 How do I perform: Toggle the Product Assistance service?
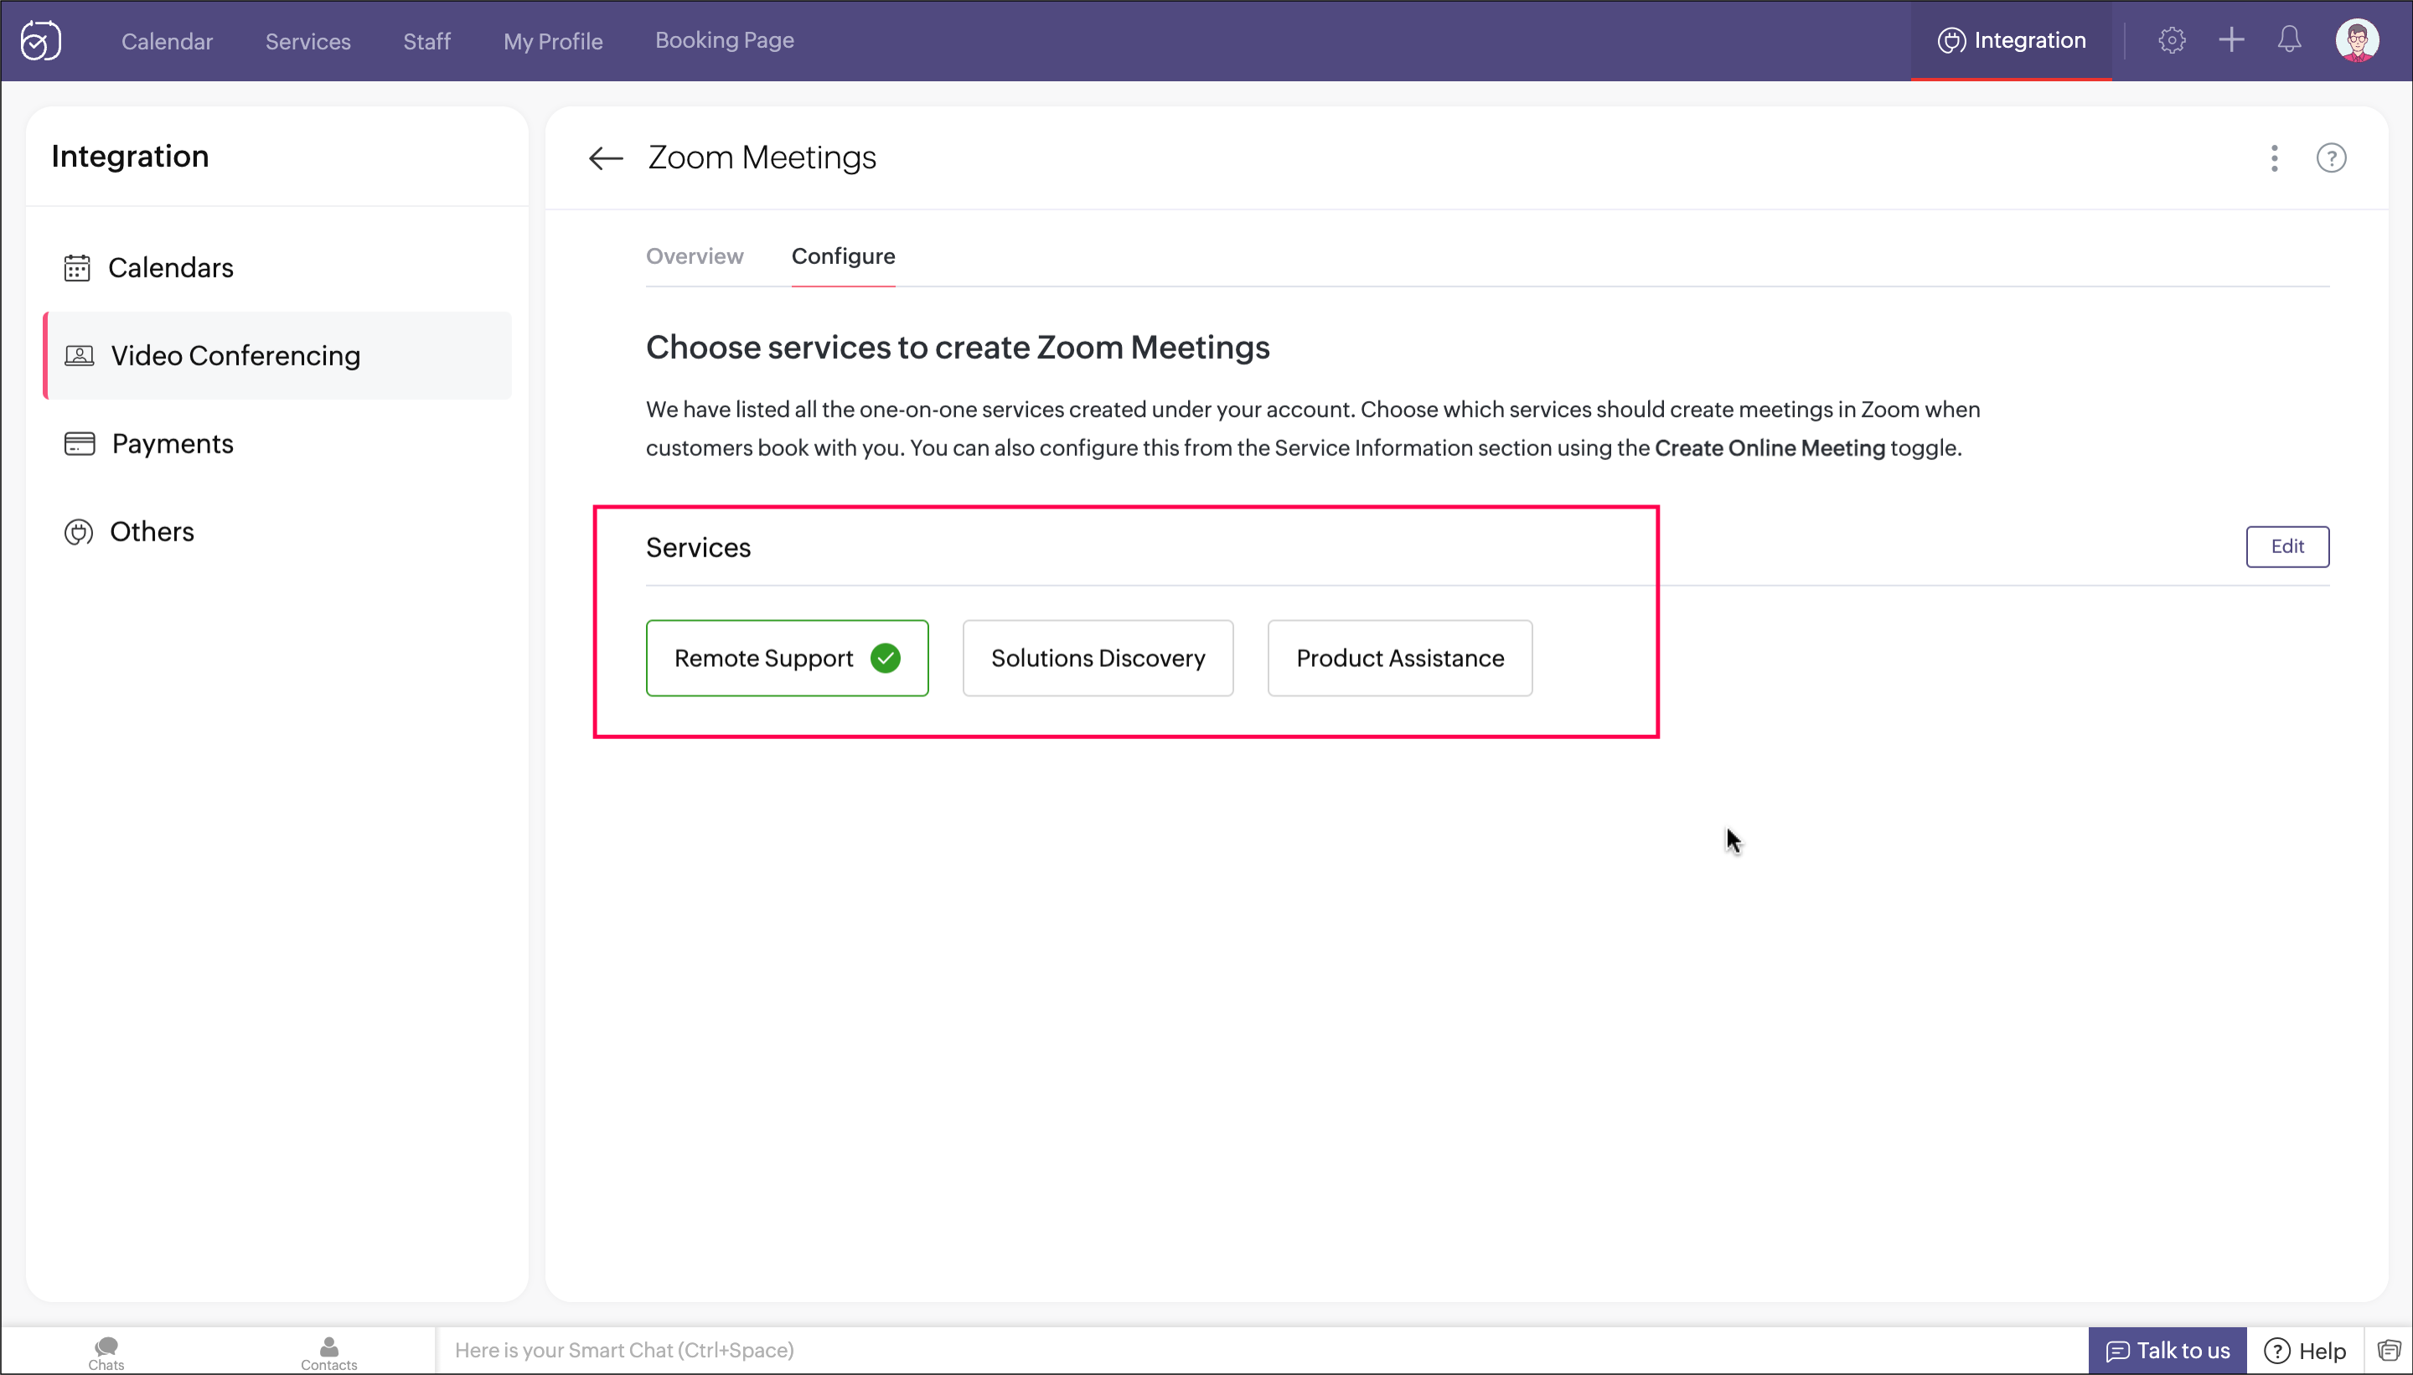tap(1400, 659)
